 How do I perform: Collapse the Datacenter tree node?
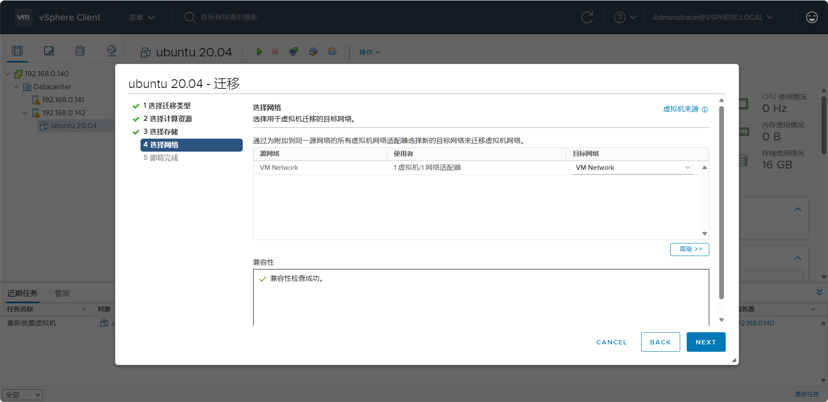16,87
